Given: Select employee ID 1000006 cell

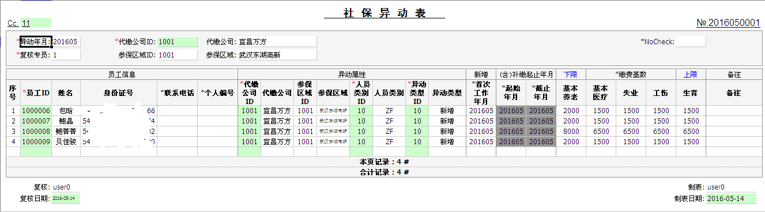Looking at the screenshot, I should 36,111.
